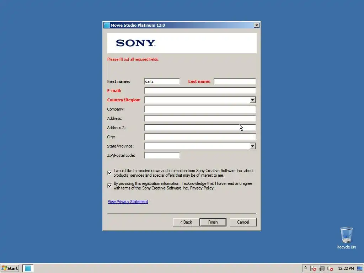Click the 'Last name:' label
Image resolution: width=364 pixels, height=273 pixels.
(x=199, y=81)
